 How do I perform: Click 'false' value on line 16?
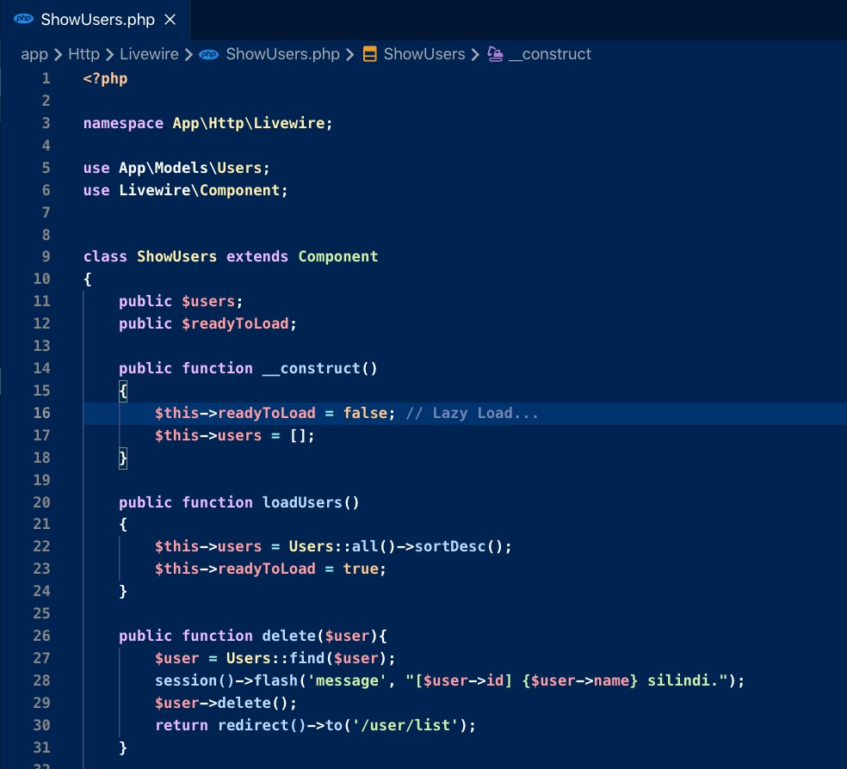365,414
